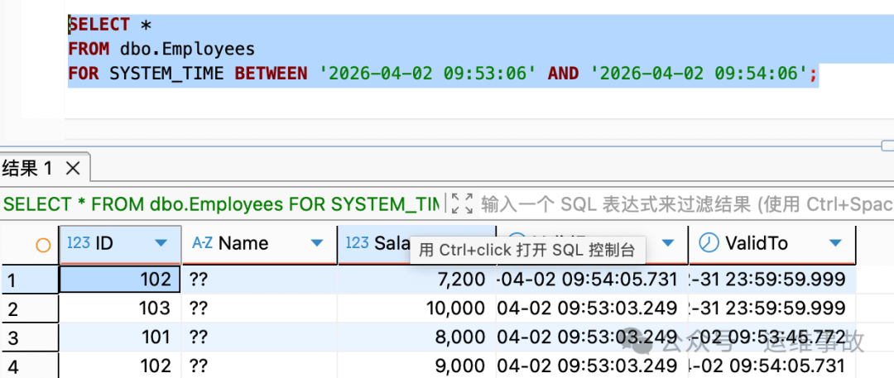
Task: Expand the ValidTo column dropdown arrow
Action: pyautogui.click(x=835, y=243)
